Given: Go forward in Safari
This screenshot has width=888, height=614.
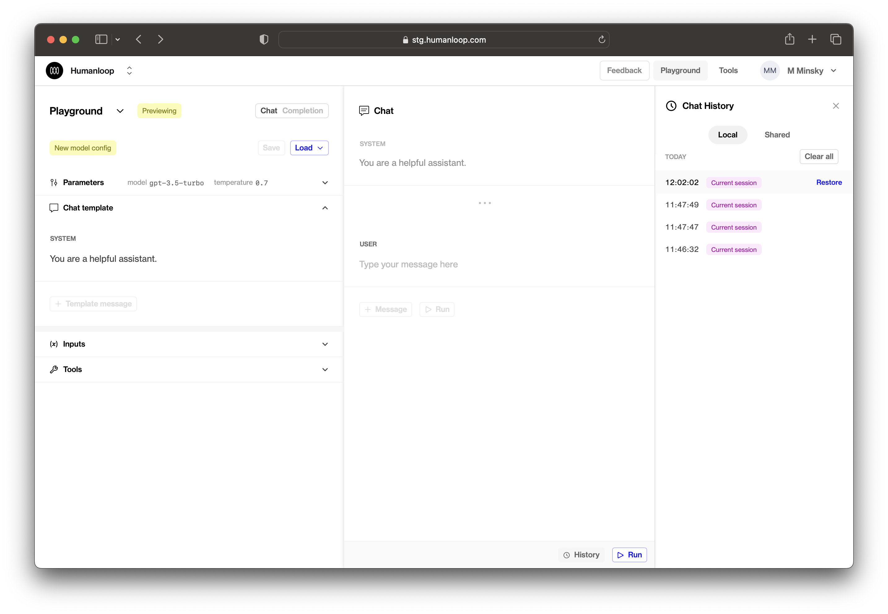Looking at the screenshot, I should point(160,40).
